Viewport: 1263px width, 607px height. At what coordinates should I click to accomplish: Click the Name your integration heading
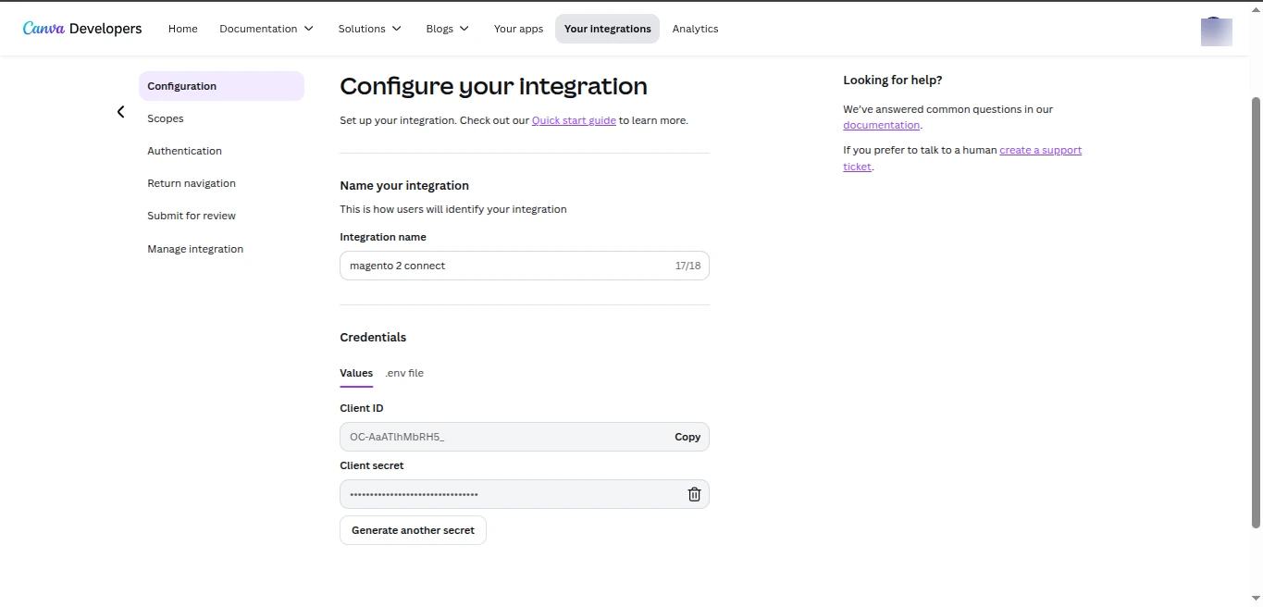[x=404, y=185]
